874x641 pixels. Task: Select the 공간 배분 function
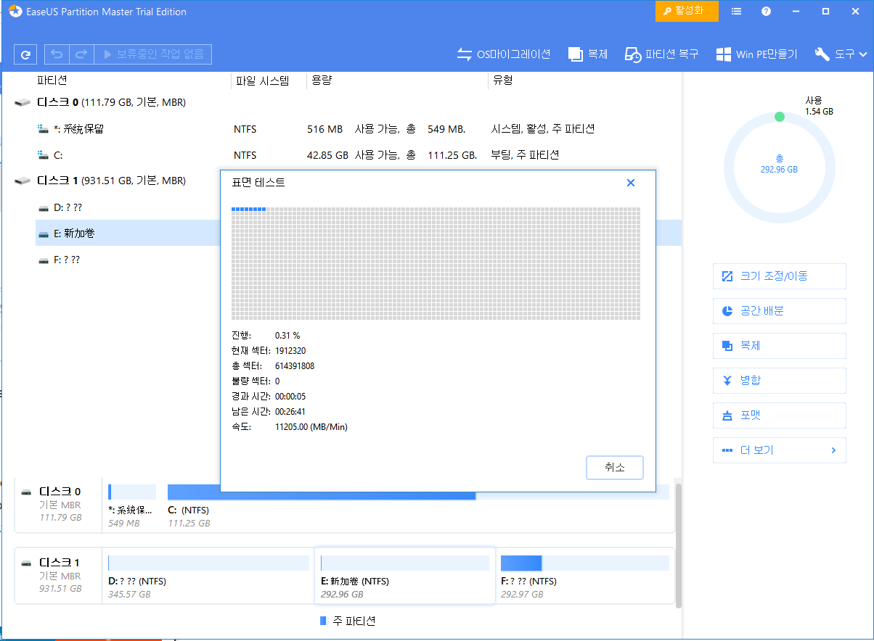[779, 310]
